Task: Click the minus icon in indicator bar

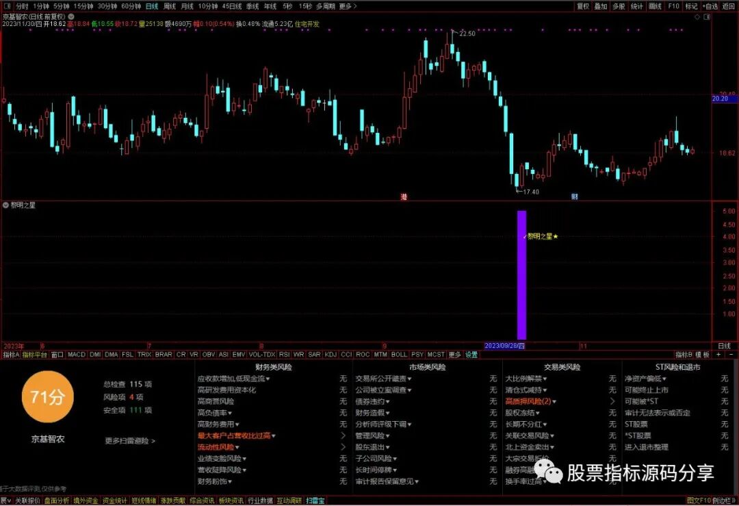Action: point(731,355)
